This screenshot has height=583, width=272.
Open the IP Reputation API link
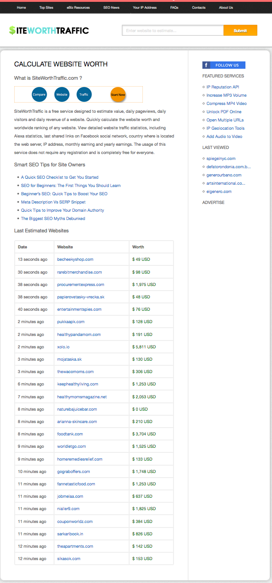pos(223,87)
